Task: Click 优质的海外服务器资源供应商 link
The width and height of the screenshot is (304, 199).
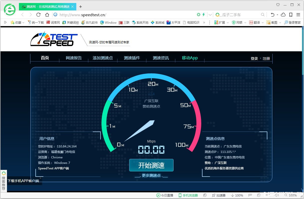Action: pyautogui.click(x=224, y=168)
